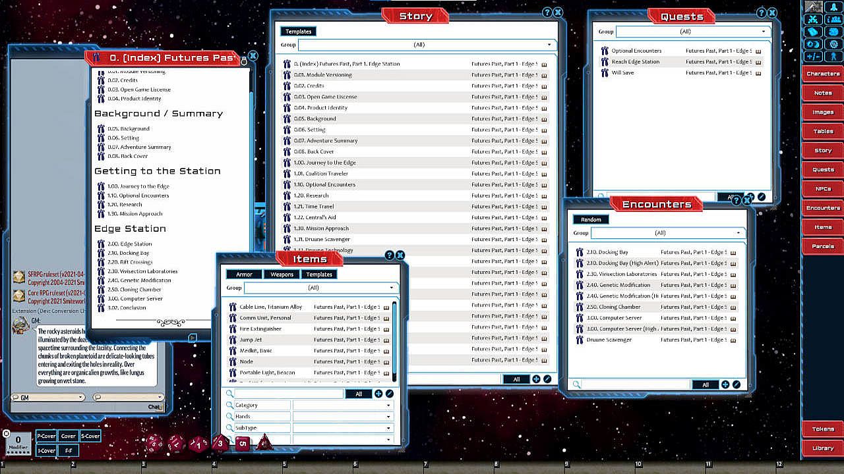This screenshot has height=474, width=844.
Task: Click the edit pencil in Items window
Action: 390,394
